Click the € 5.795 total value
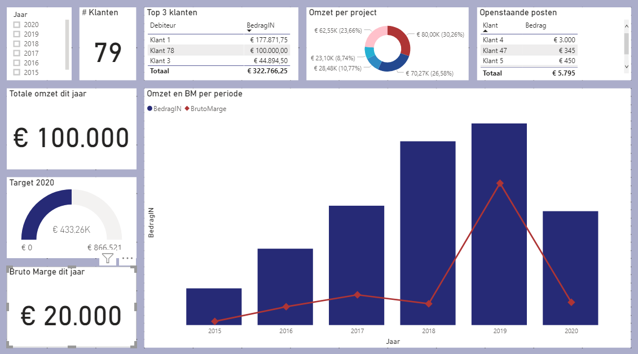 tap(564, 73)
